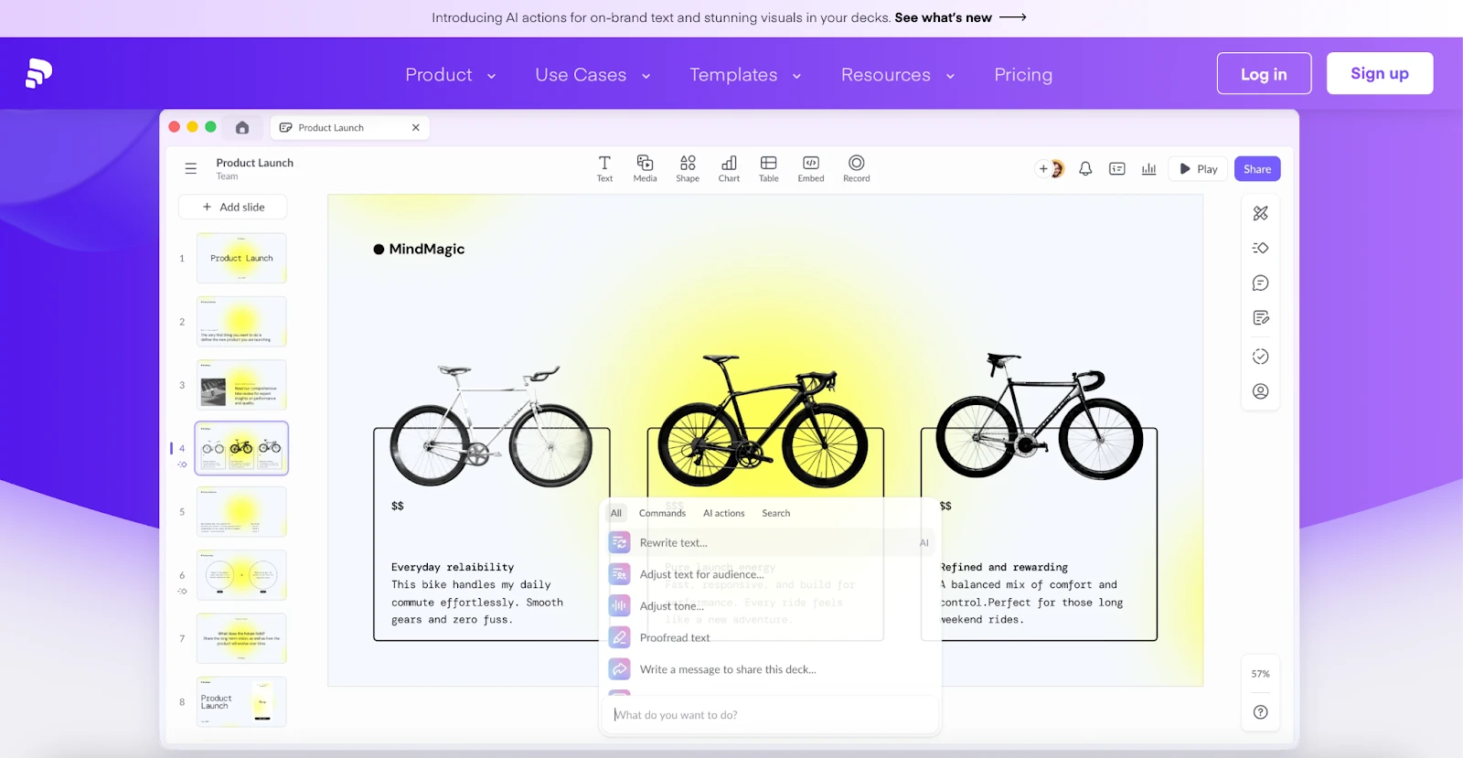Select the white bicycle image

click(x=492, y=425)
